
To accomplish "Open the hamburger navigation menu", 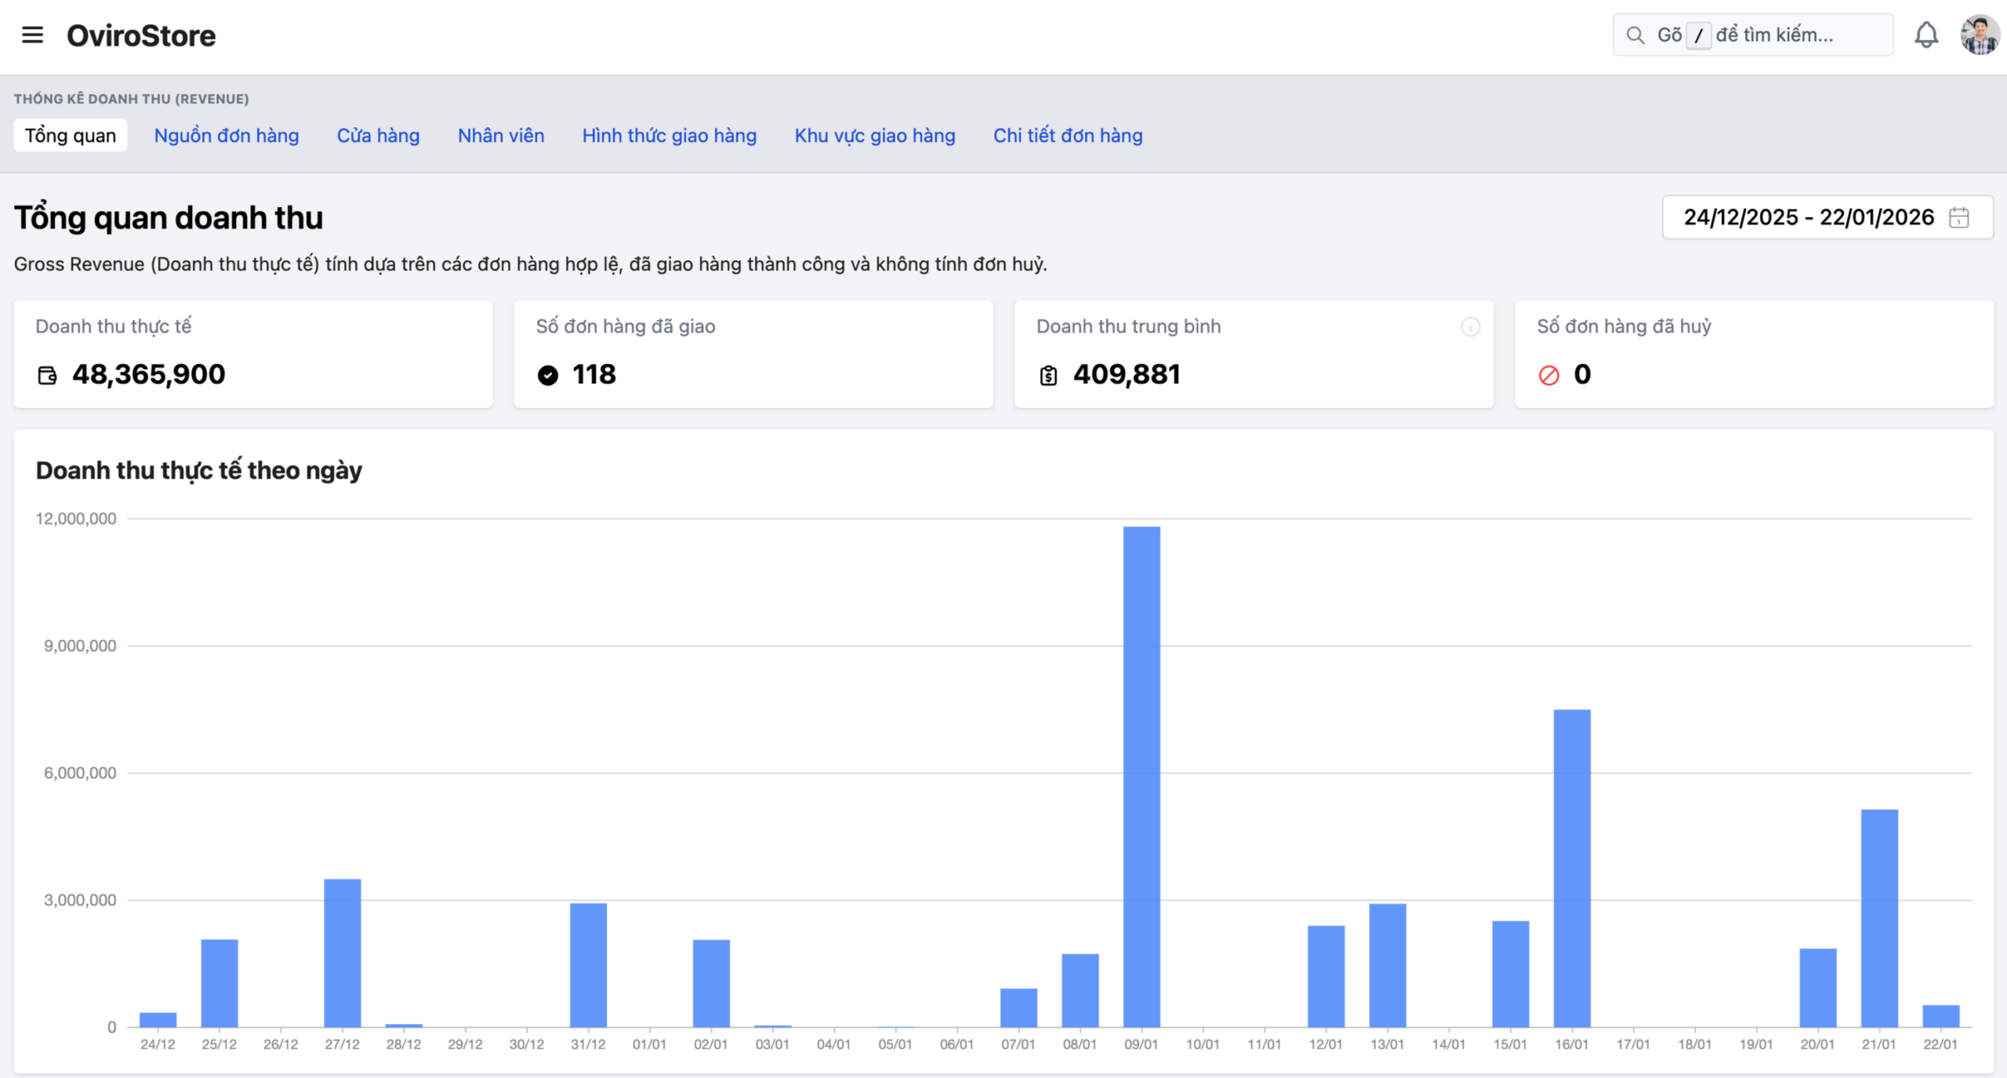I will coord(32,35).
